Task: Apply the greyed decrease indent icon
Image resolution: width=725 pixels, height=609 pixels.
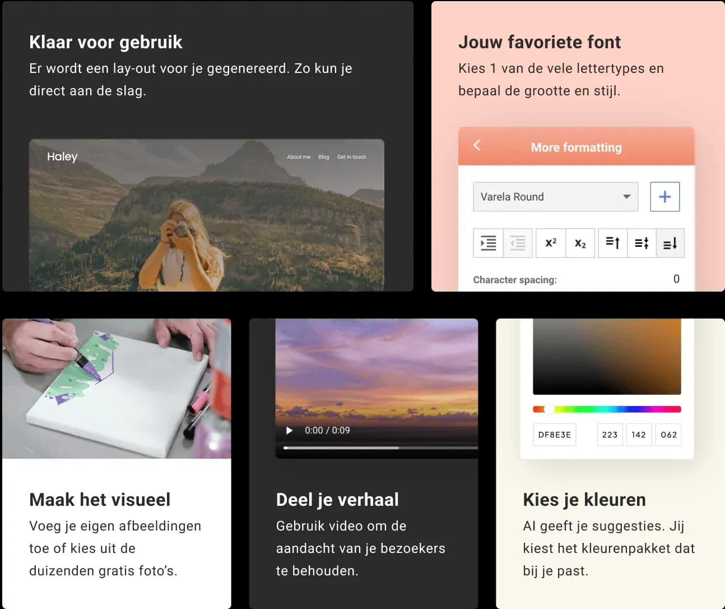Action: click(x=518, y=243)
